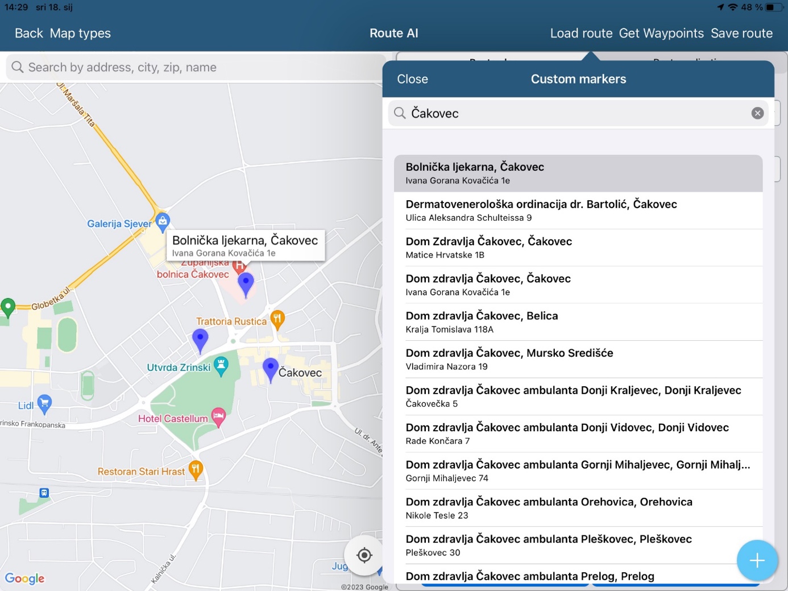Tap Save route in top bar
The width and height of the screenshot is (788, 591).
[741, 34]
